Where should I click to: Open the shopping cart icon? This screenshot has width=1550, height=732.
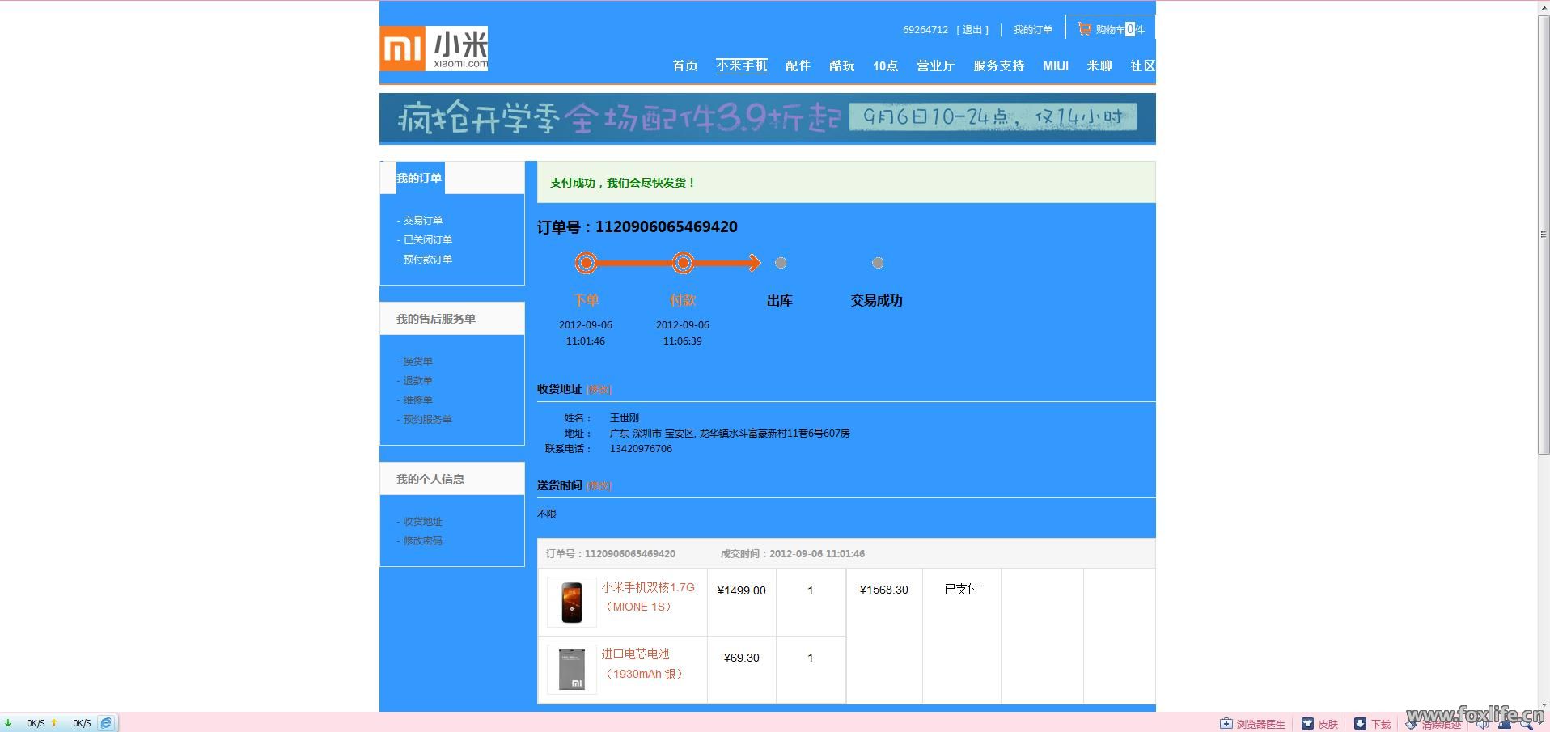(x=1084, y=29)
